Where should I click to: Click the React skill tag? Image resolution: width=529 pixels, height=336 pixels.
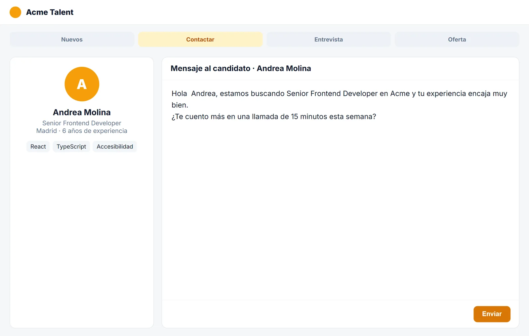click(x=38, y=147)
